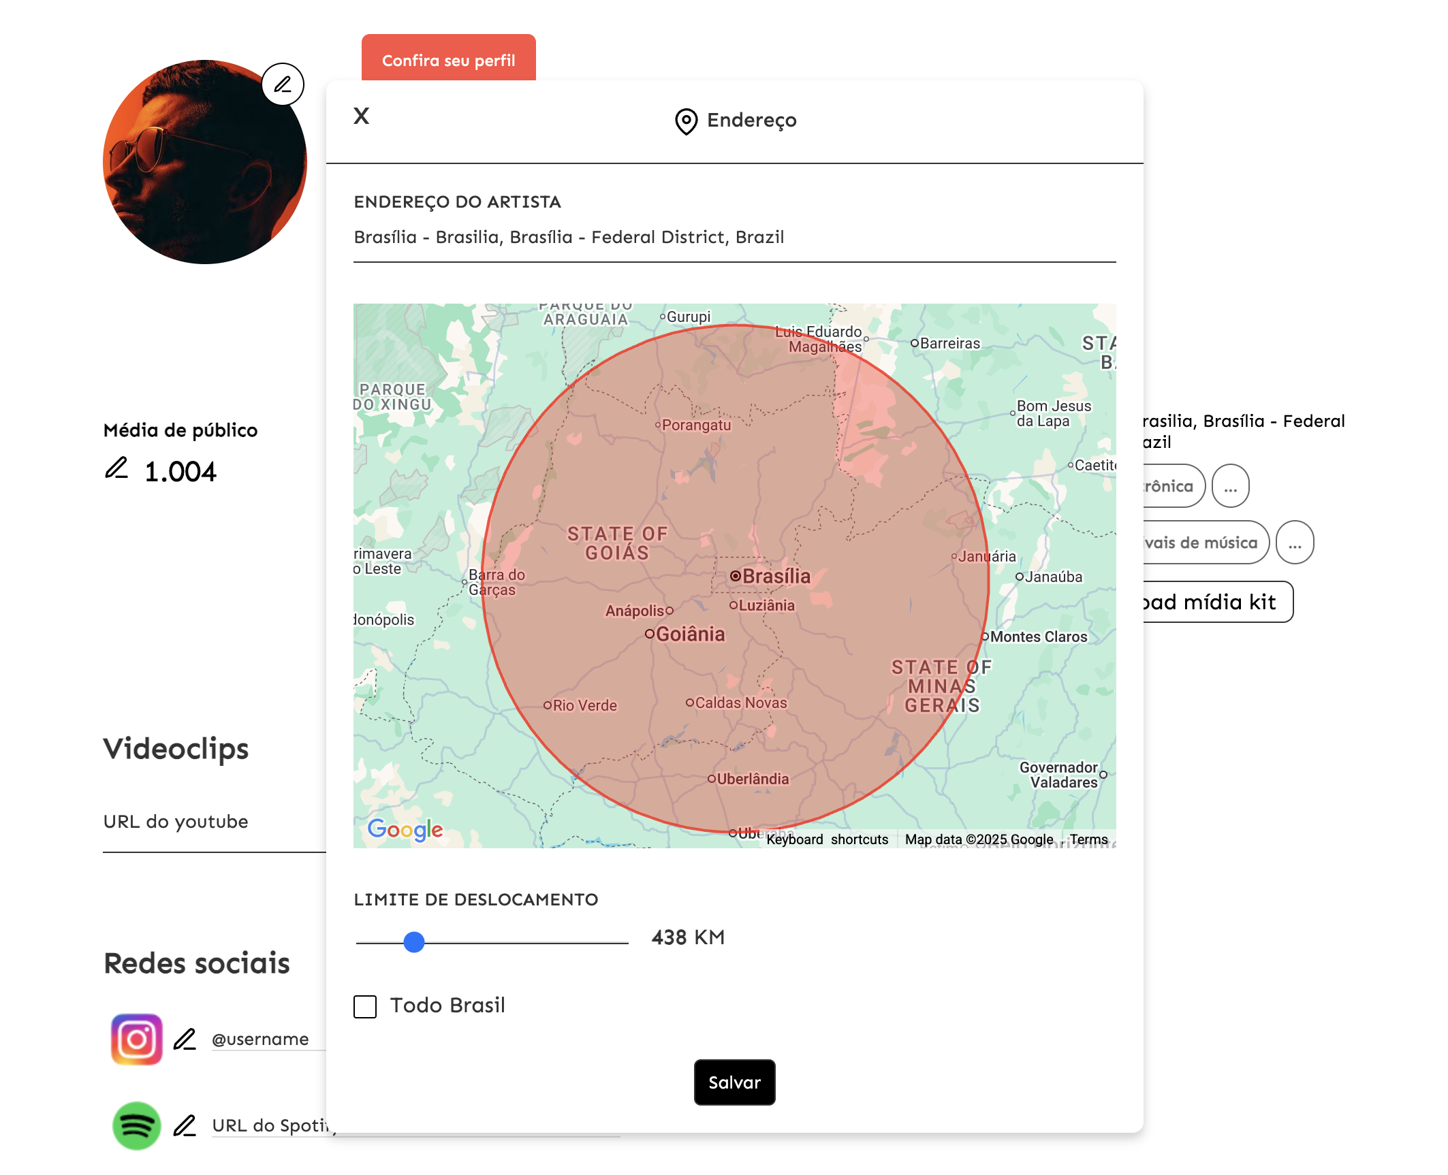Close the Endereço dialog with the X
This screenshot has width=1448, height=1175.
coord(361,116)
